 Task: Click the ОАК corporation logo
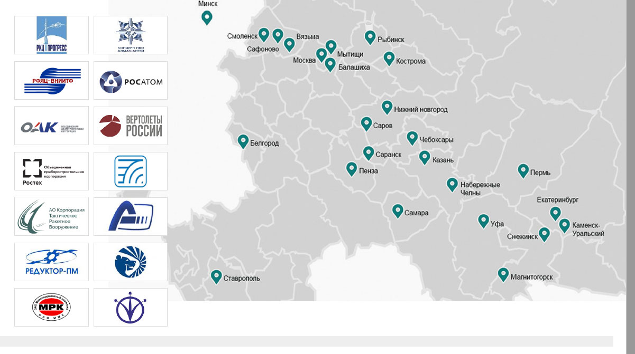pyautogui.click(x=51, y=126)
